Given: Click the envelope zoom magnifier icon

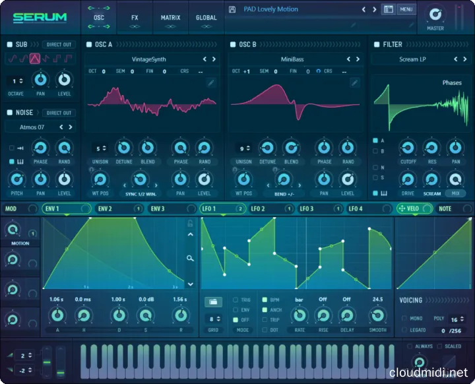Looking at the screenshot, I should [x=190, y=259].
